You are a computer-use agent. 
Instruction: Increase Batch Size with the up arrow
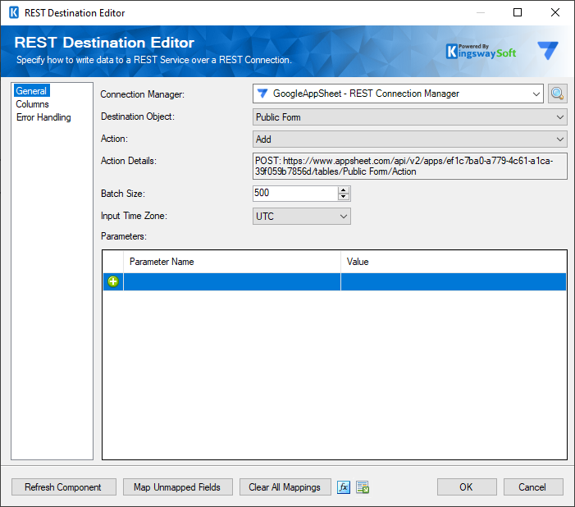click(x=343, y=190)
